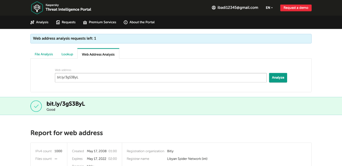Click the bit.ly/3gS3ByL result heading

[66, 104]
